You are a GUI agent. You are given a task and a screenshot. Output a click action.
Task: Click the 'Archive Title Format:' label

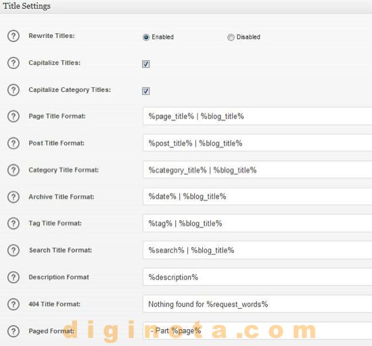point(61,197)
